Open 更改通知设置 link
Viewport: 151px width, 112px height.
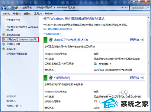(13, 35)
